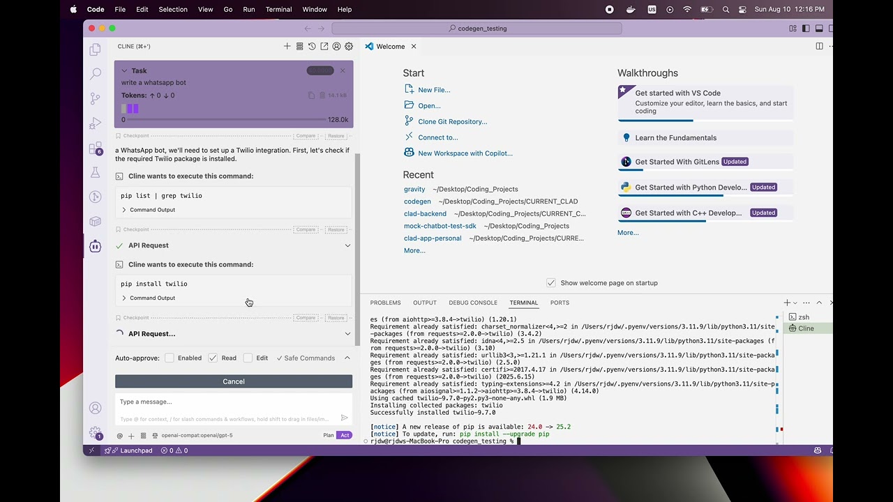The width and height of the screenshot is (893, 502).
Task: Open Manage gear in activity bar
Action: pos(96,433)
